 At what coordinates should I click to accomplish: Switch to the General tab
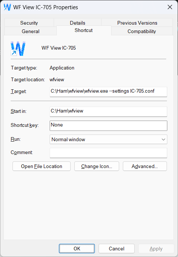click(x=31, y=31)
